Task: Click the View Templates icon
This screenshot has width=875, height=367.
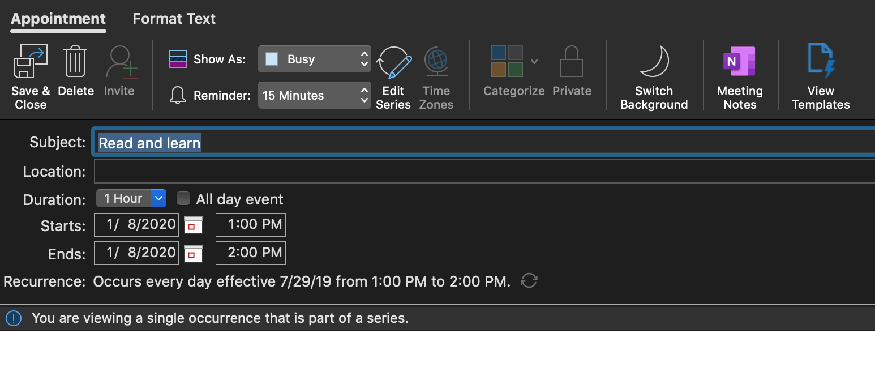Action: click(821, 61)
